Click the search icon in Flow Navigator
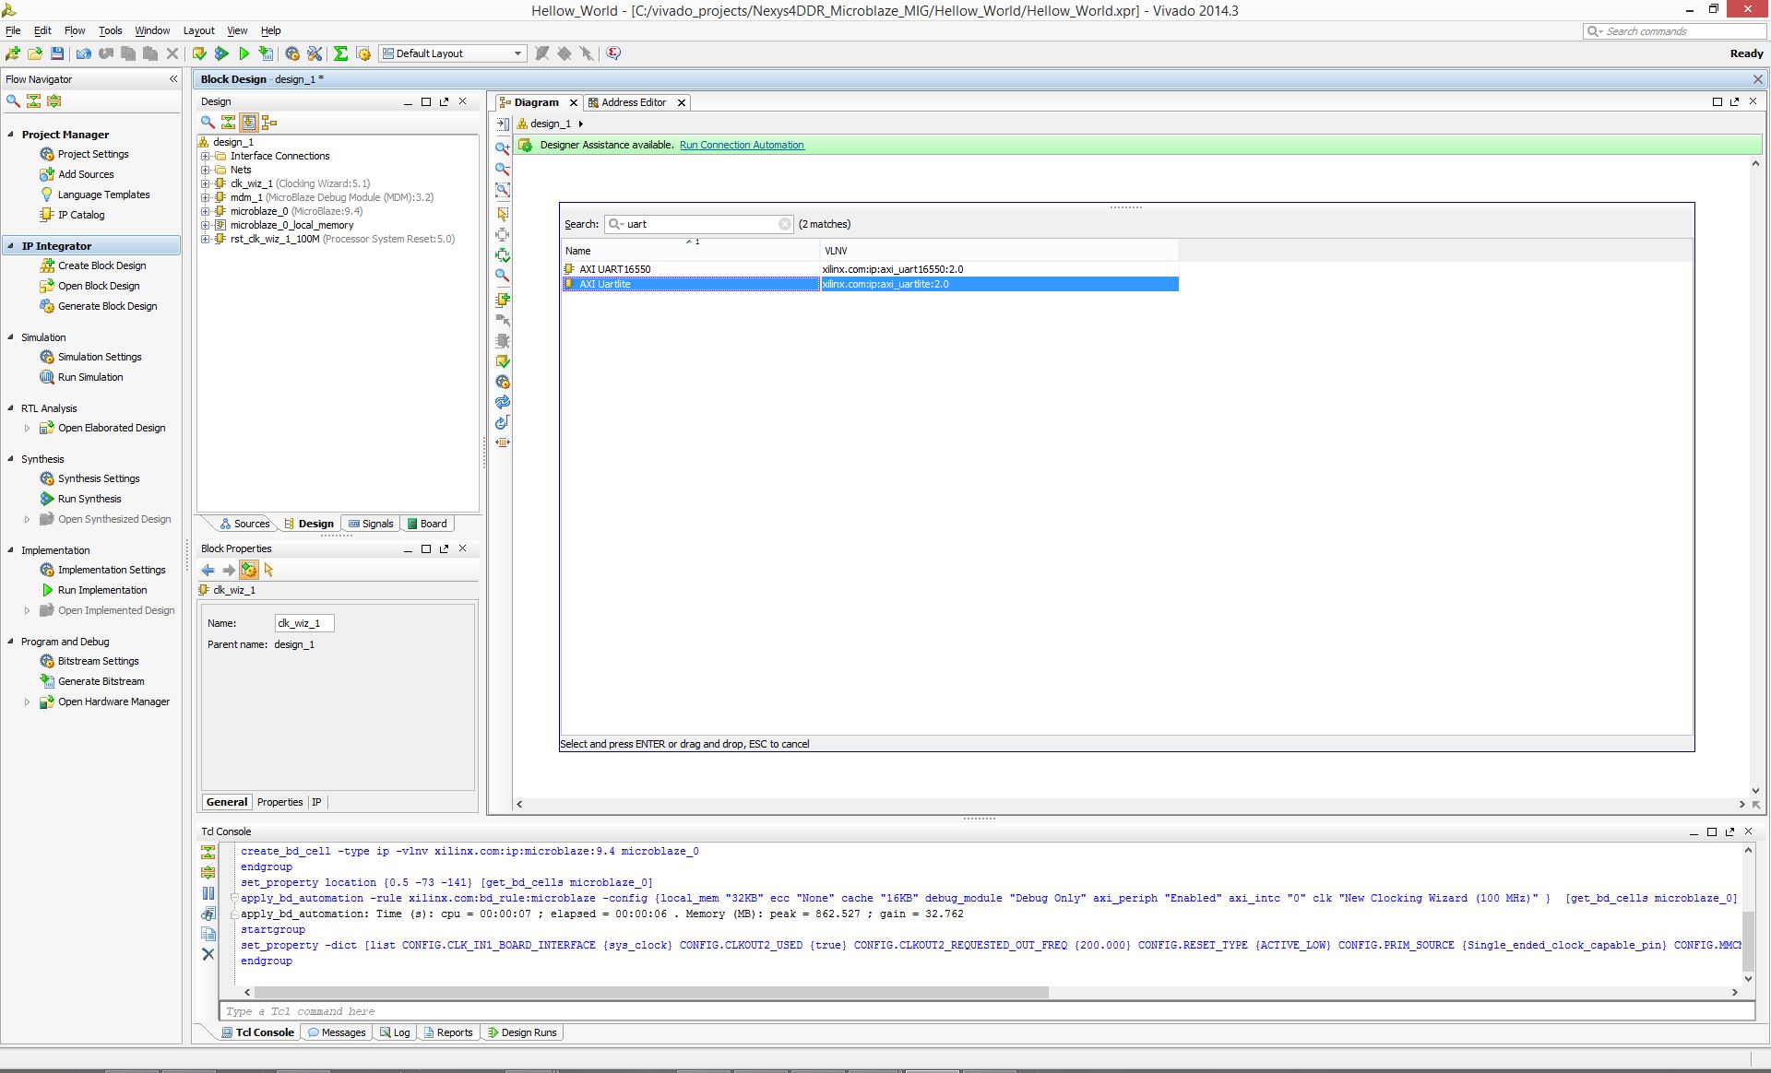 [x=13, y=100]
